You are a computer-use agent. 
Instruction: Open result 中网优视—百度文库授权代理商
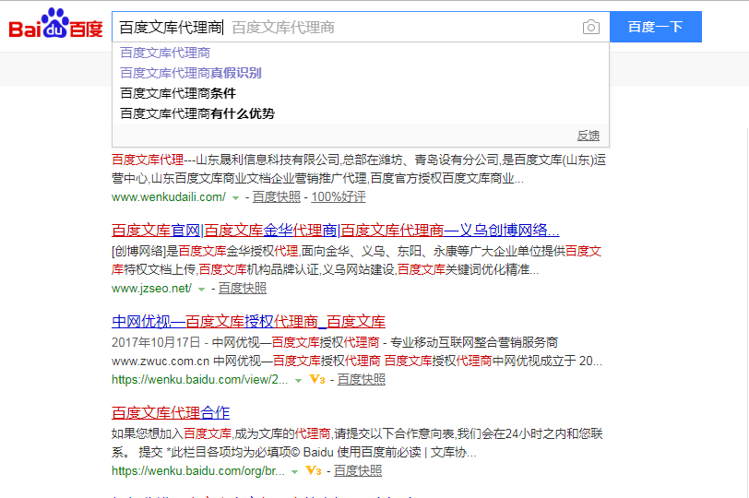point(248,321)
